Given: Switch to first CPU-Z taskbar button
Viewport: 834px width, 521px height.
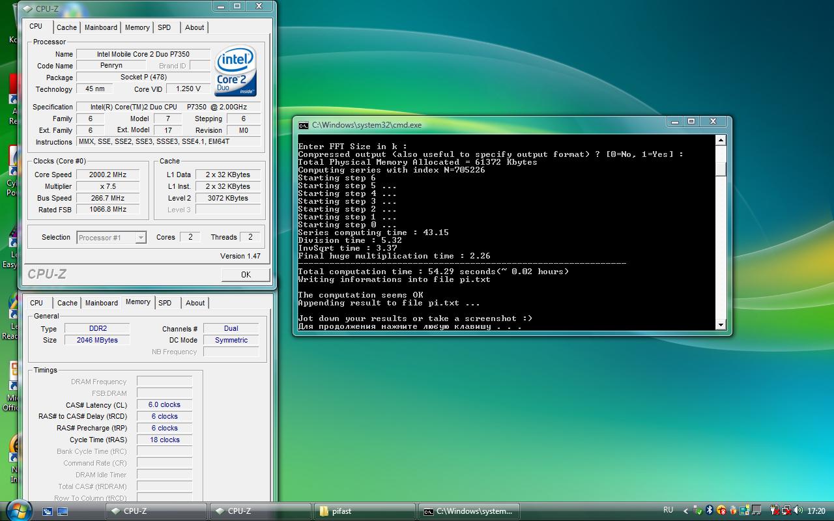Looking at the screenshot, I should click(156, 511).
